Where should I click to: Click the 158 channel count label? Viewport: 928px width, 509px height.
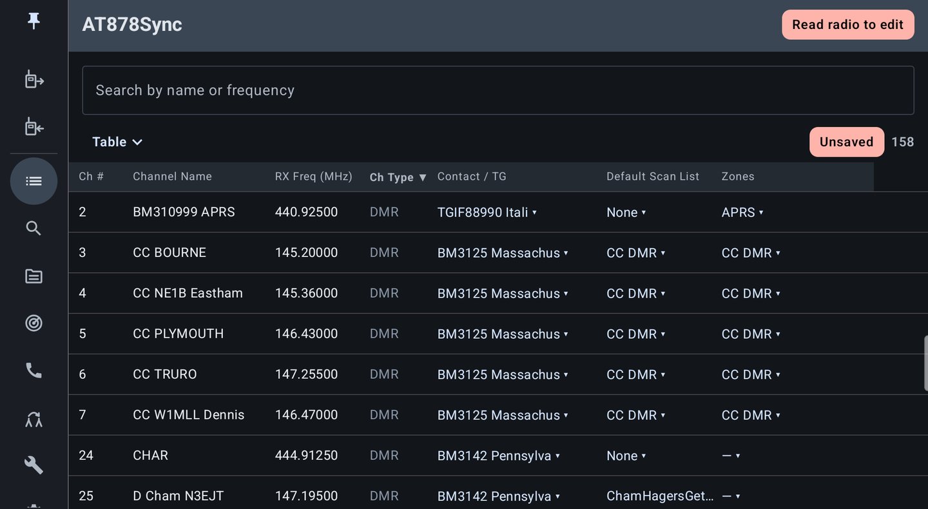coord(902,142)
